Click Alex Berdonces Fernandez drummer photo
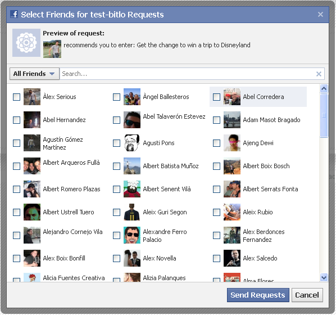Viewport: 336px width, 315px height. pyautogui.click(x=232, y=235)
